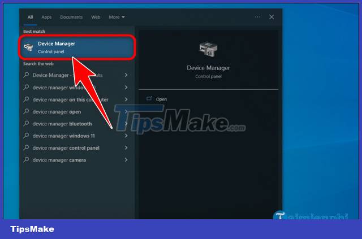Switch to the All search tab

(x=30, y=17)
